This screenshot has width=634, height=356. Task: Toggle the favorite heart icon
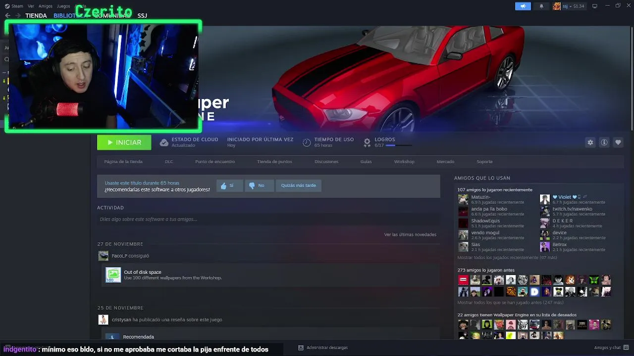coord(618,142)
